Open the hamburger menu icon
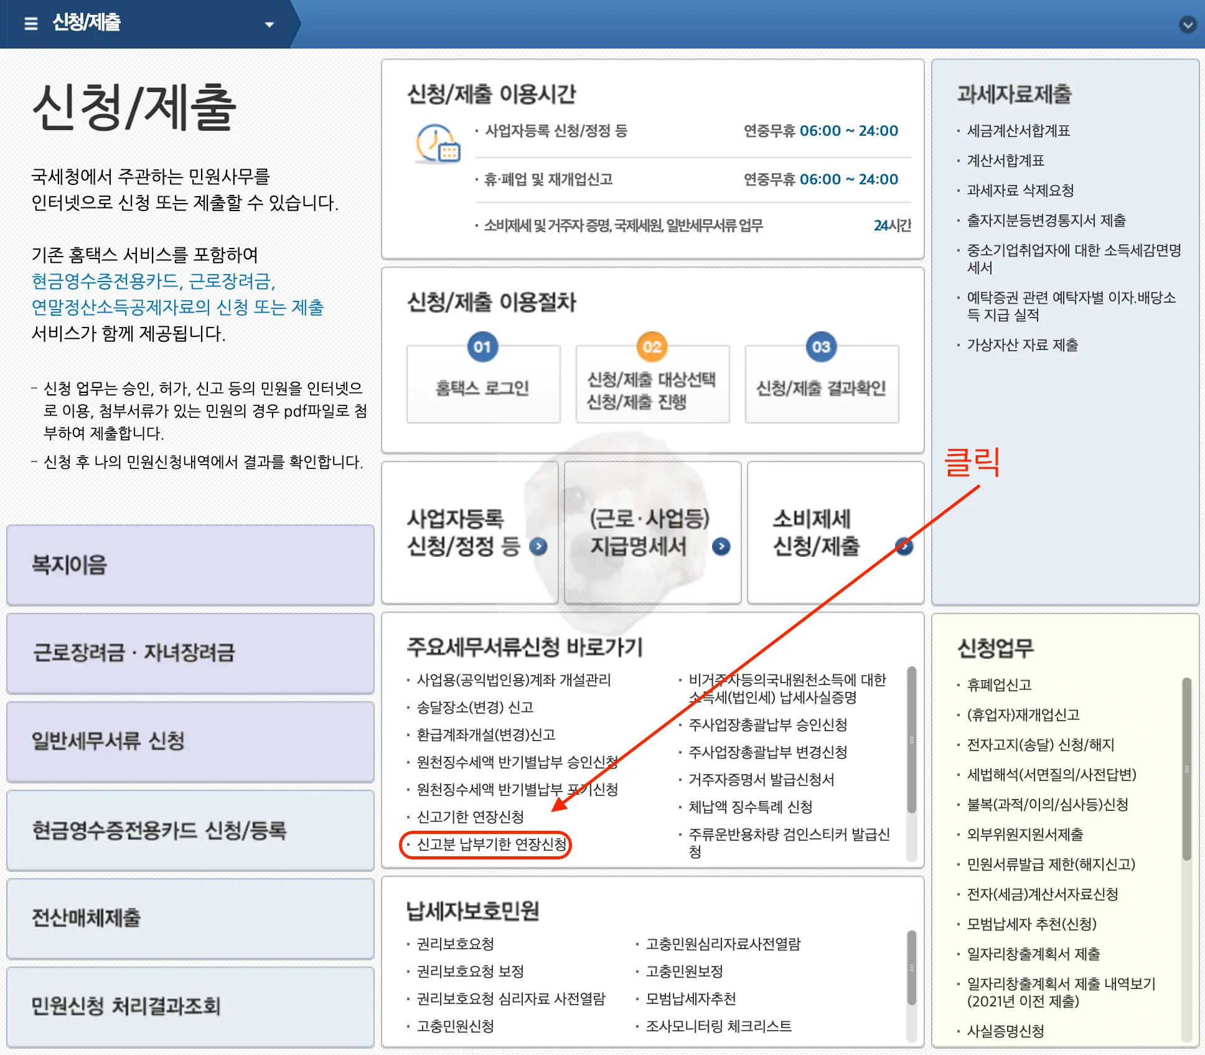The width and height of the screenshot is (1205, 1055). click(30, 23)
